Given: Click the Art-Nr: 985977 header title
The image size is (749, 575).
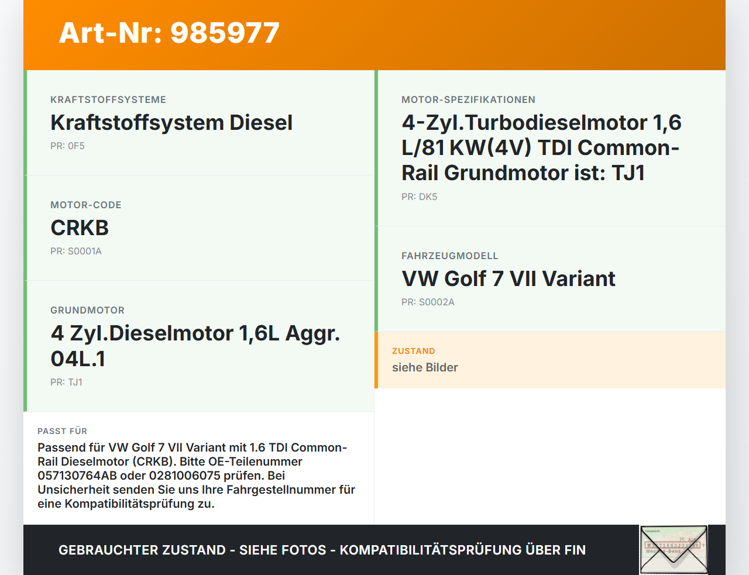Looking at the screenshot, I should pos(169,33).
